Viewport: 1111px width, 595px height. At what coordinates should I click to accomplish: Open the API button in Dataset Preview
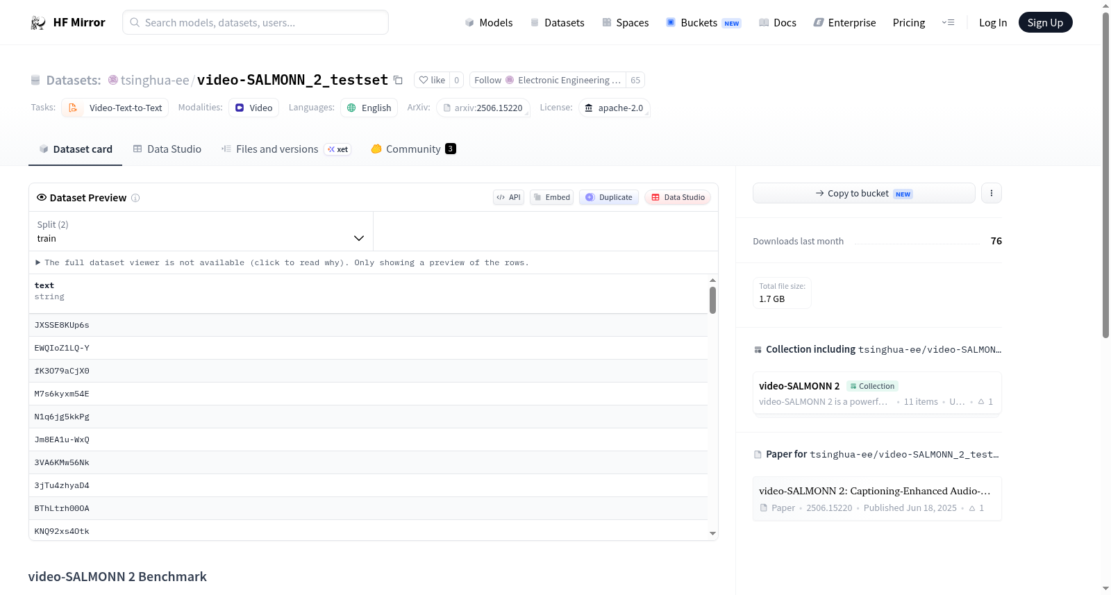pos(508,197)
